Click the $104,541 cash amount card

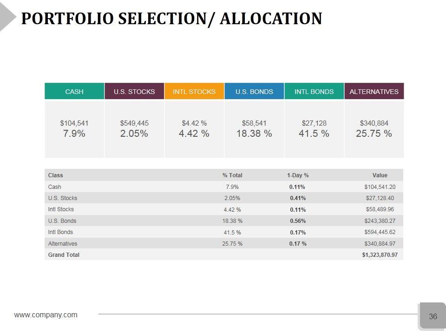(x=74, y=123)
